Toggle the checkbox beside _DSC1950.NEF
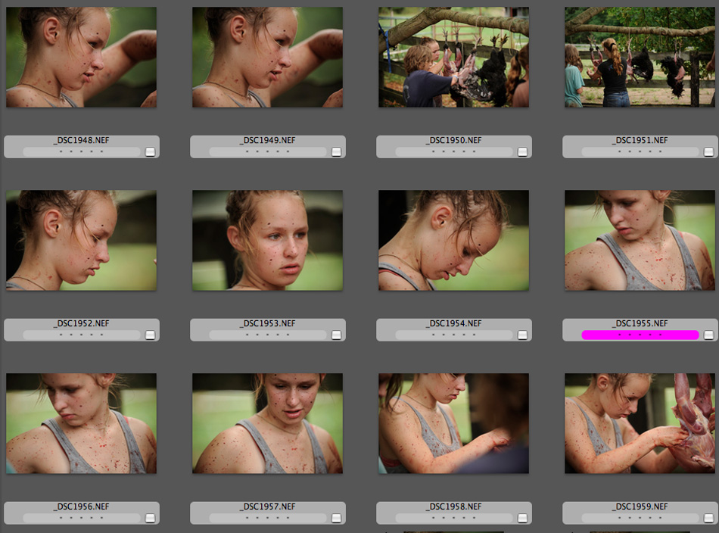Viewport: 719px width, 533px height. 522,152
